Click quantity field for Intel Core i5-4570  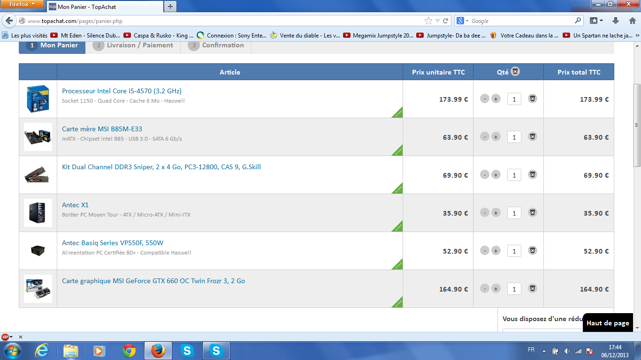514,99
